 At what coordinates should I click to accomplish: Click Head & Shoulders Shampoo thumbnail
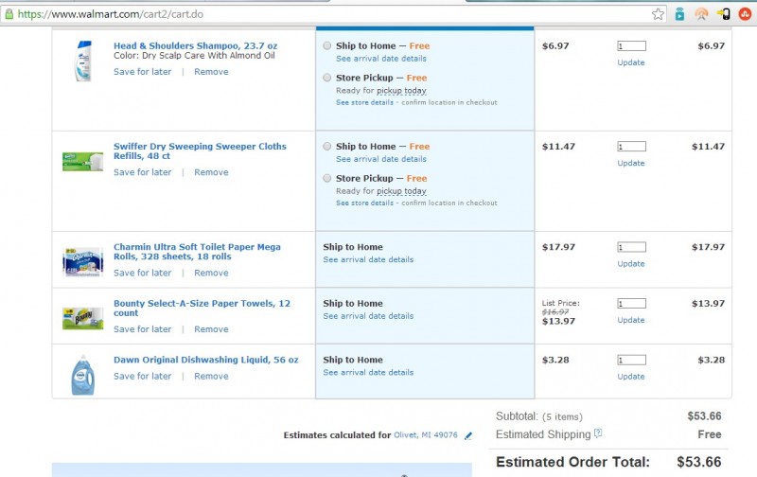point(83,61)
